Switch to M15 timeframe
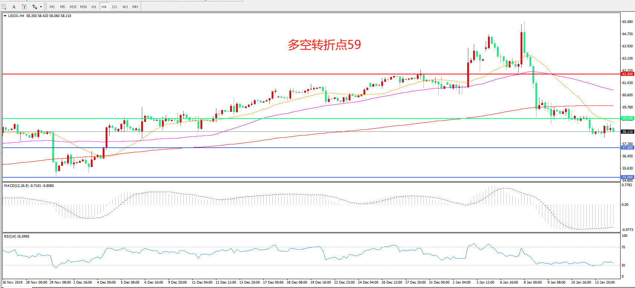 (73, 7)
